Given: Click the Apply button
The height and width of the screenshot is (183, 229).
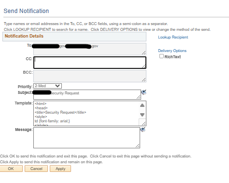Looking at the screenshot, I should click(60, 169).
